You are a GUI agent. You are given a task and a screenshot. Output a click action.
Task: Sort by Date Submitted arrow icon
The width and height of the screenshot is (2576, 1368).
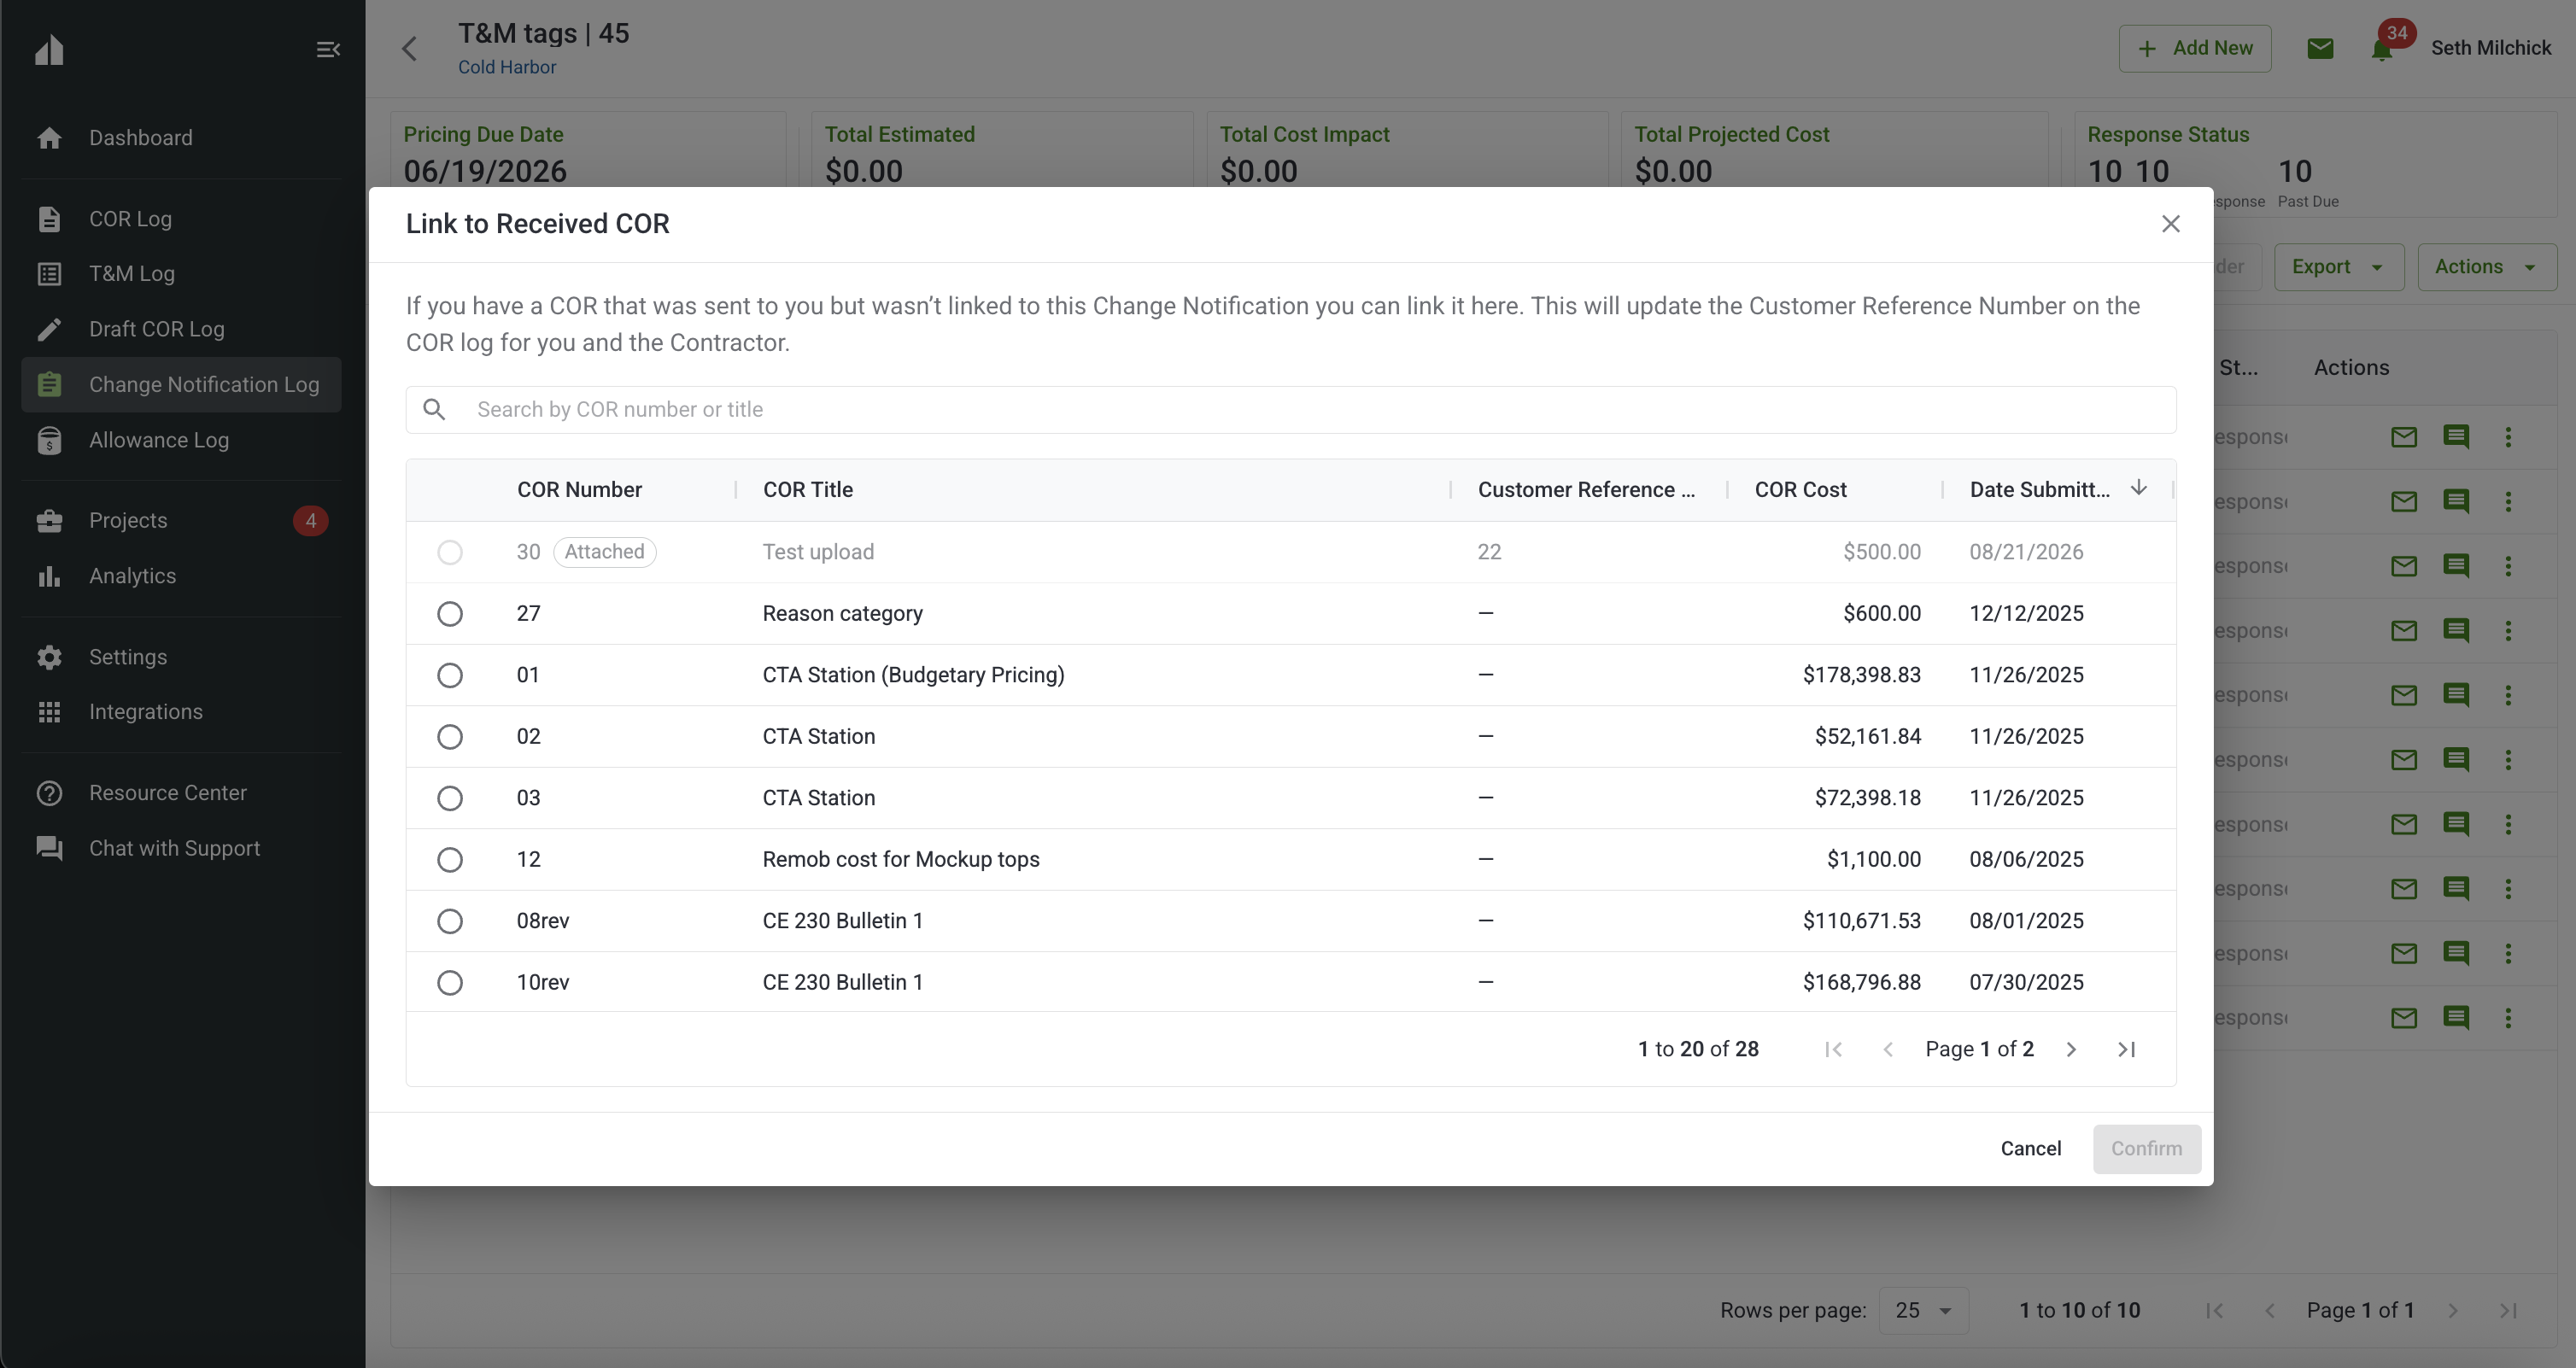(x=2138, y=488)
